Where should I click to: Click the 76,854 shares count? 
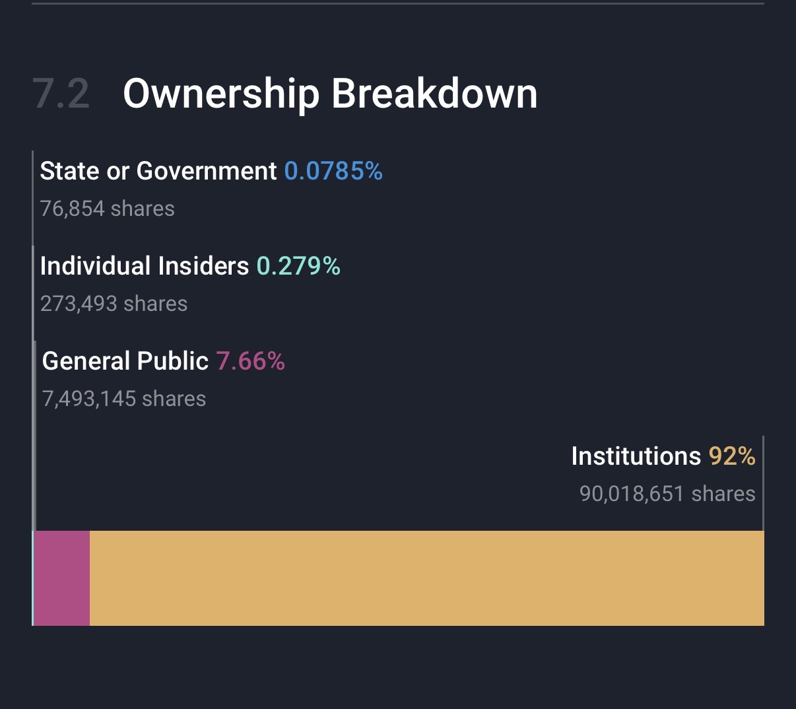tap(108, 209)
